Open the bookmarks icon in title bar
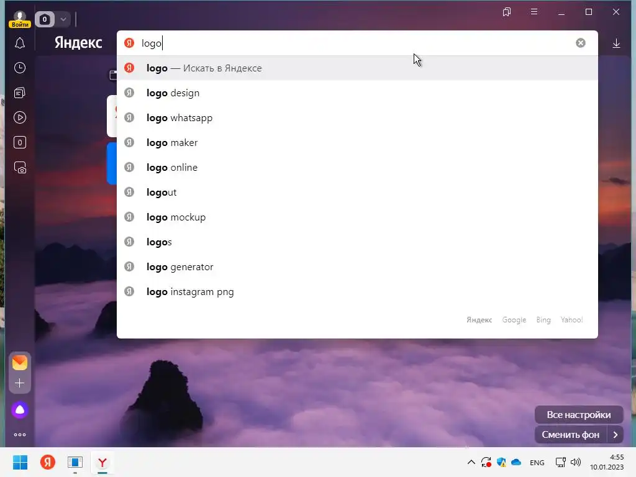The image size is (636, 477). [x=507, y=12]
